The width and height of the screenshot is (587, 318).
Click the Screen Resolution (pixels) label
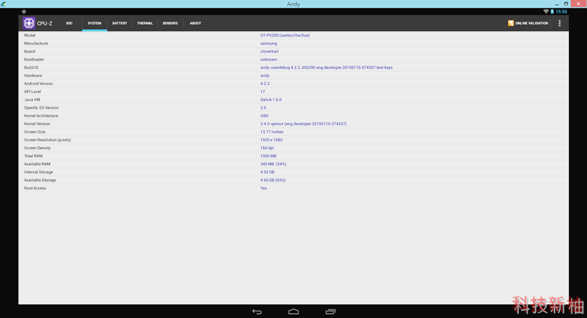point(48,140)
